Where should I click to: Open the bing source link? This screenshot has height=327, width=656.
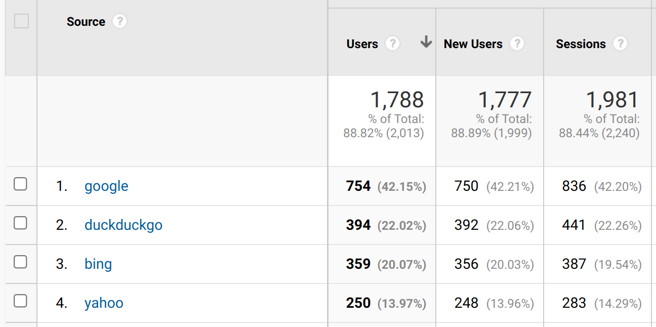[x=98, y=264]
